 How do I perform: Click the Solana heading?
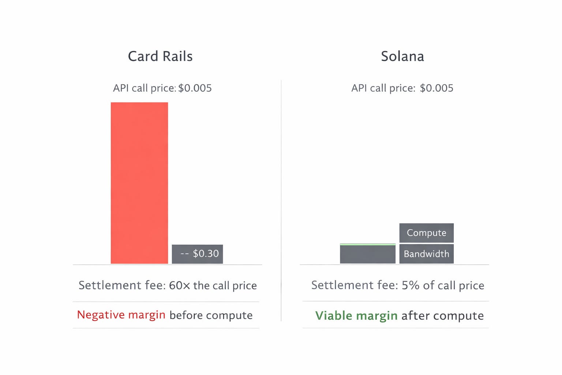[x=402, y=56]
